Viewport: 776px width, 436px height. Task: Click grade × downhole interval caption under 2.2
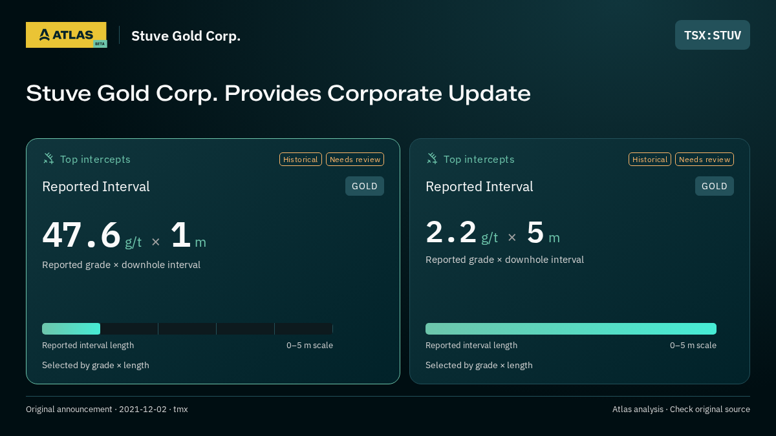[x=504, y=260]
